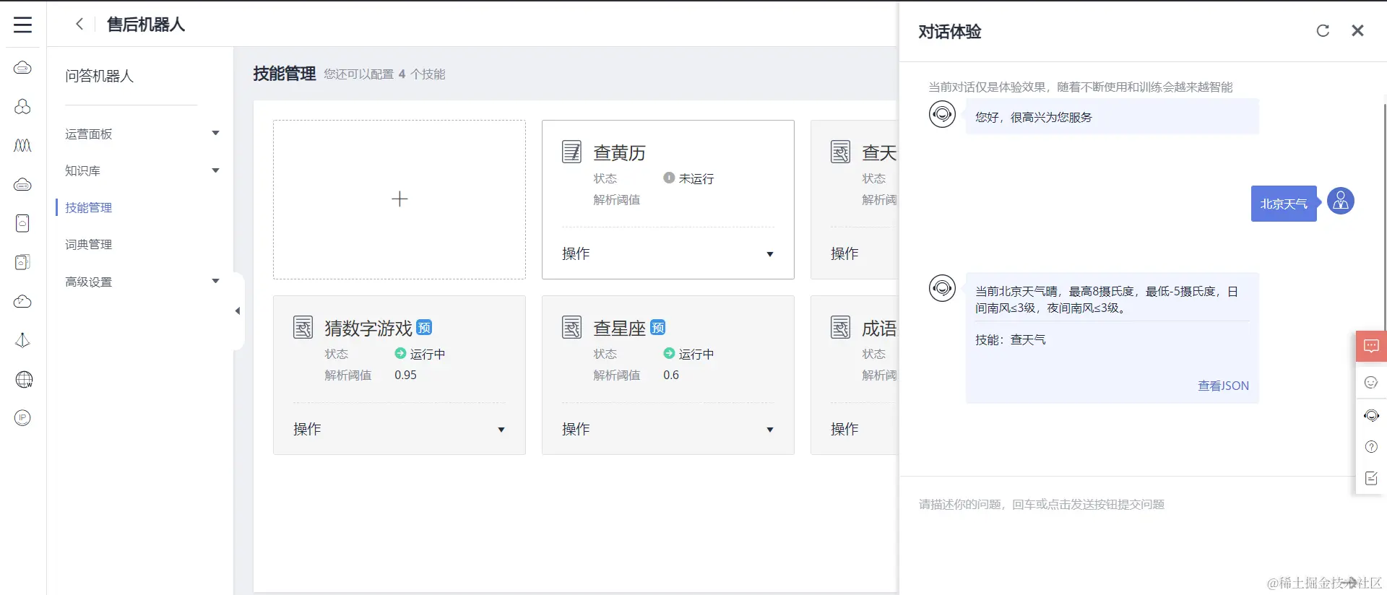This screenshot has height=595, width=1387.
Task: Open the 查看JSON link
Action: pos(1223,386)
